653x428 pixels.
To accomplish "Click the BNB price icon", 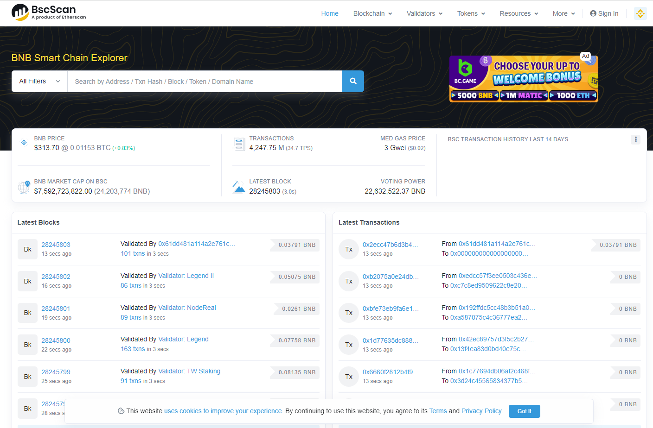I will tap(24, 142).
